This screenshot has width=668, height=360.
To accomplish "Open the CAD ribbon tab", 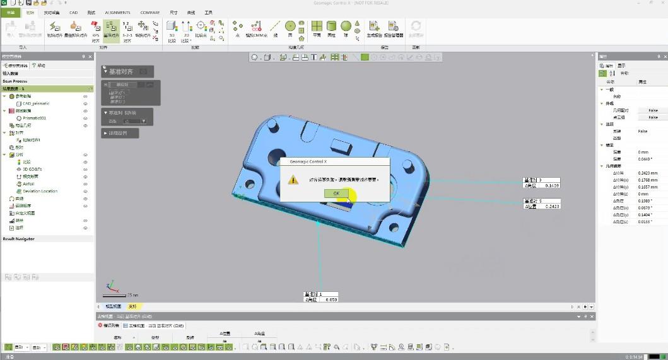I will point(74,13).
